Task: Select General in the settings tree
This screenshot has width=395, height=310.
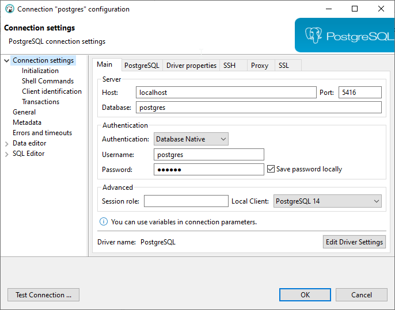Action: [24, 112]
